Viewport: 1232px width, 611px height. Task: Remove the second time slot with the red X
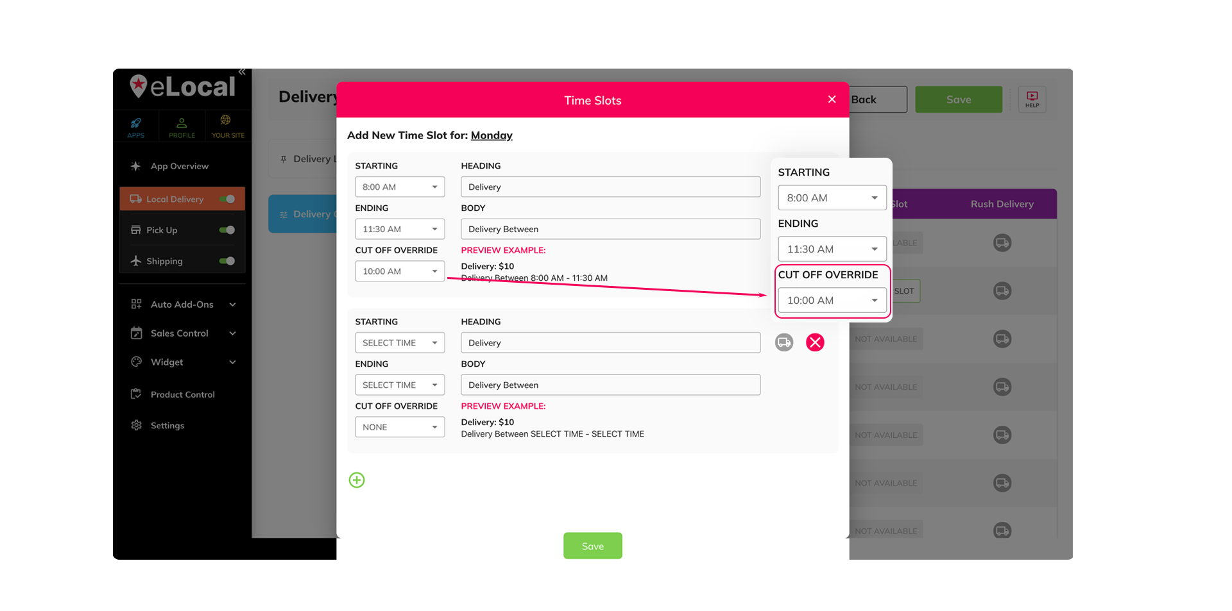point(815,342)
